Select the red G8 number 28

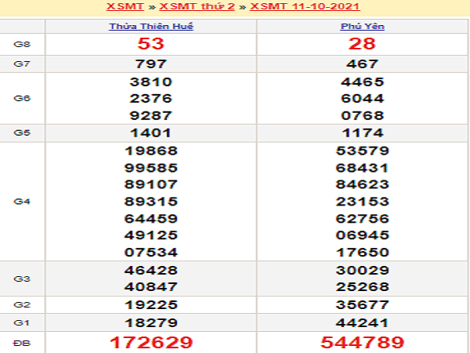tap(362, 44)
